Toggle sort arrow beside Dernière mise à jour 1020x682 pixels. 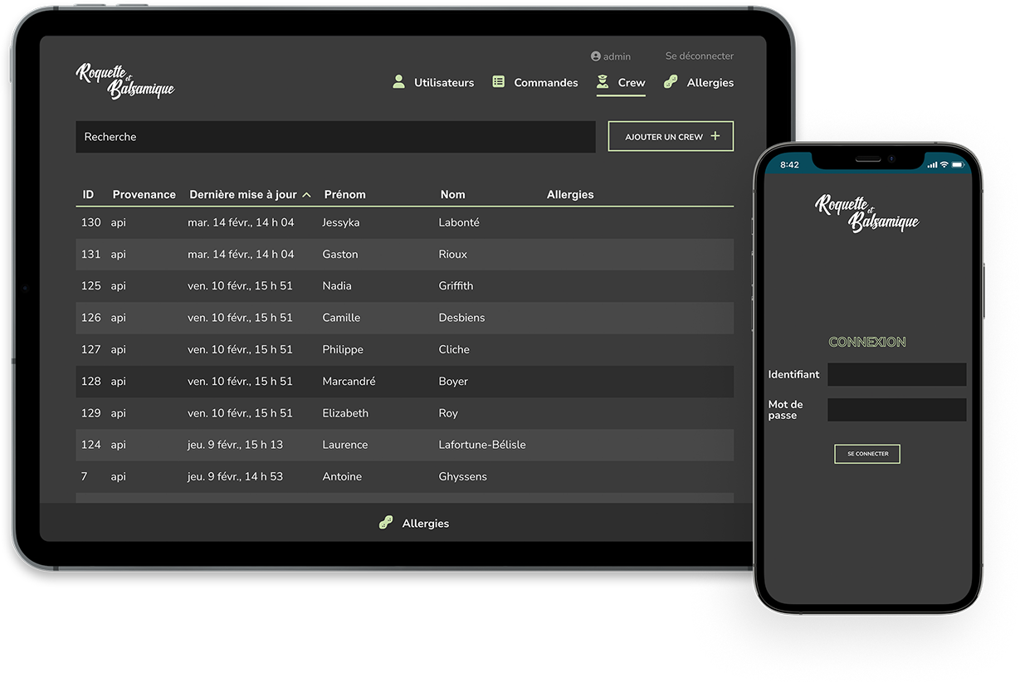coord(307,195)
